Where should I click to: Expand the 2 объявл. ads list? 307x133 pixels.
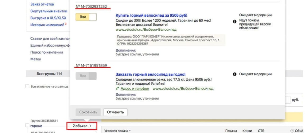point(82,126)
